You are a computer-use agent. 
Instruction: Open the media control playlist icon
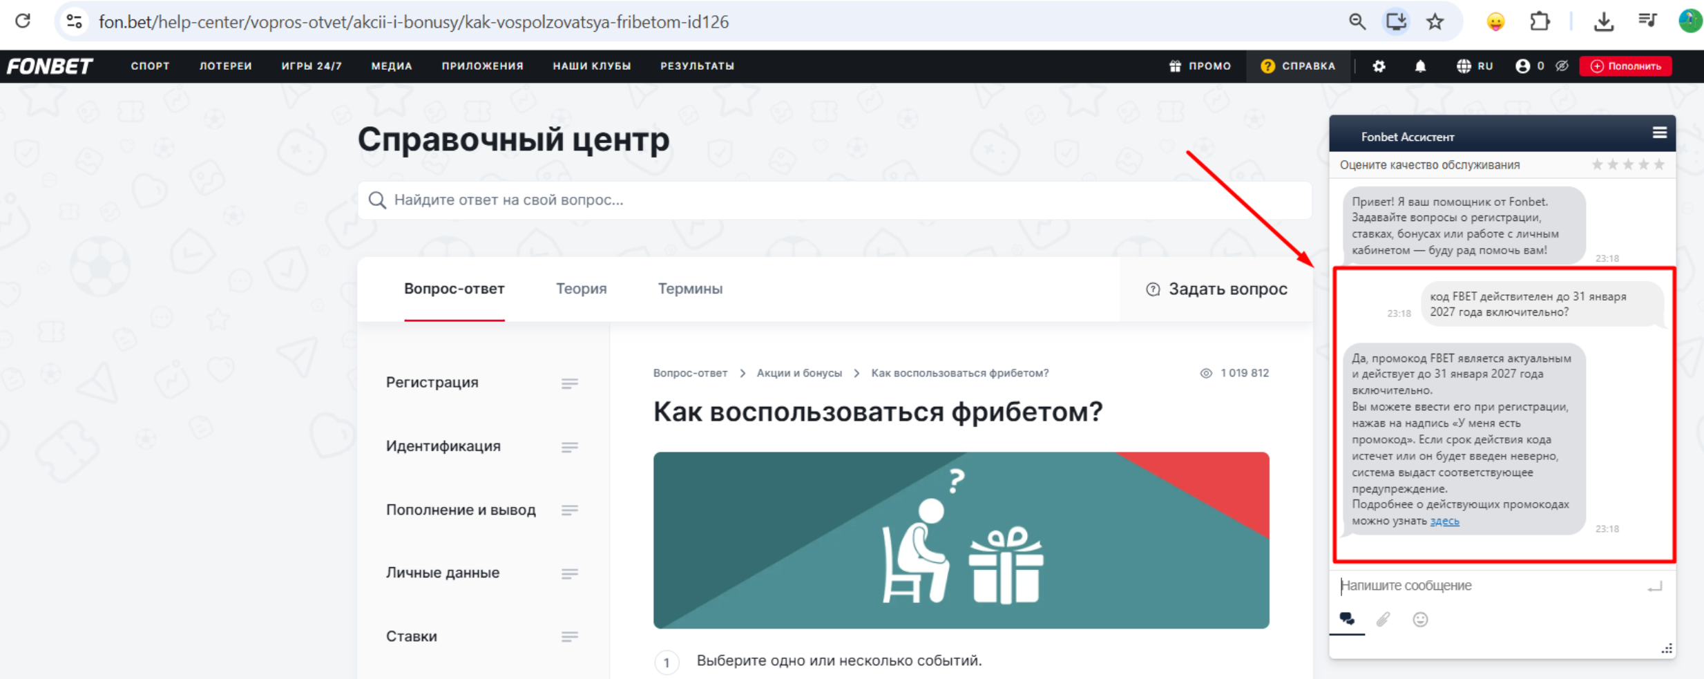(x=1647, y=21)
